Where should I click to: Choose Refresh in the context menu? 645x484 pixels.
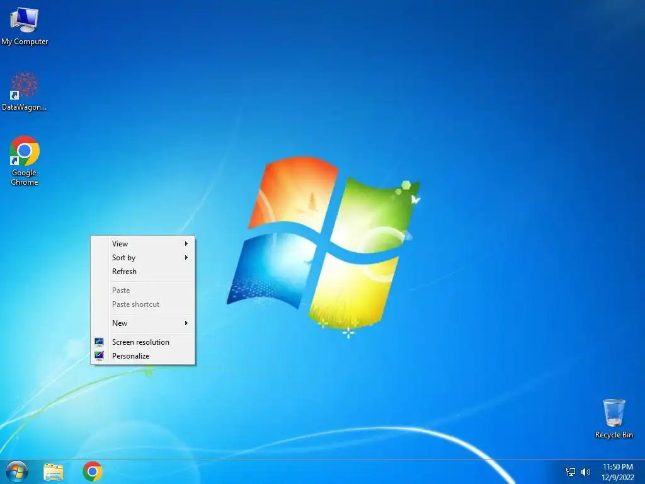[x=143, y=272]
